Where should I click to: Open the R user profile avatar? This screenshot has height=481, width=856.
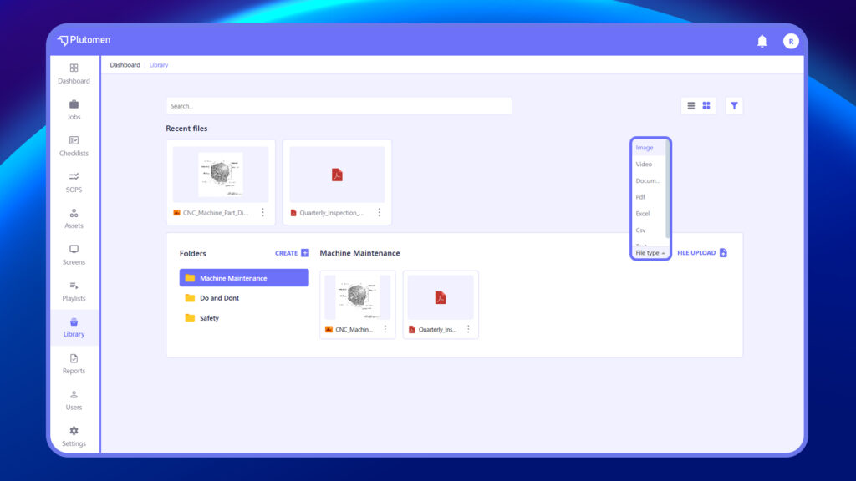[791, 41]
